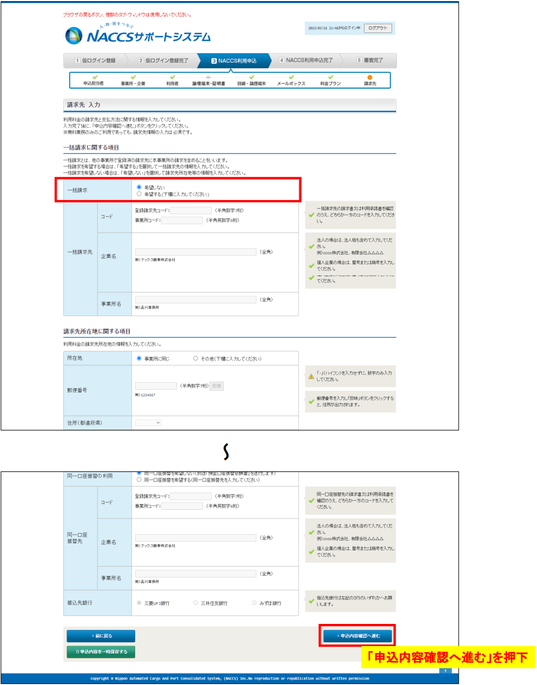537x685 pixels.
Task: Click 申込内容を一時保存する green button
Action: 101,652
